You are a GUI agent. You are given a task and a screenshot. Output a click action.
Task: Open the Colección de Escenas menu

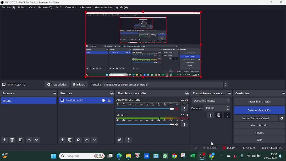point(78,7)
